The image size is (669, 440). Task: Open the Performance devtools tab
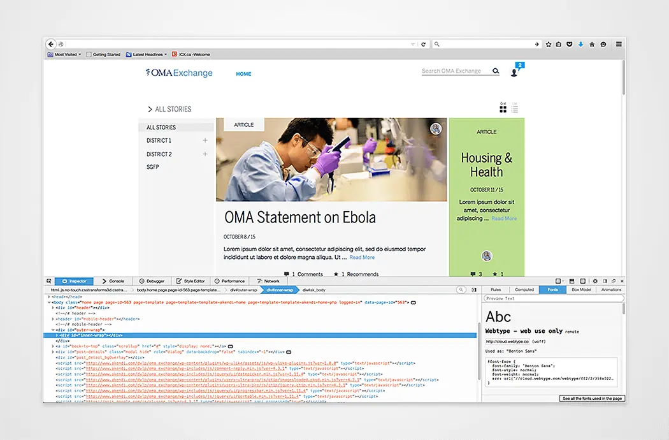(x=229, y=281)
